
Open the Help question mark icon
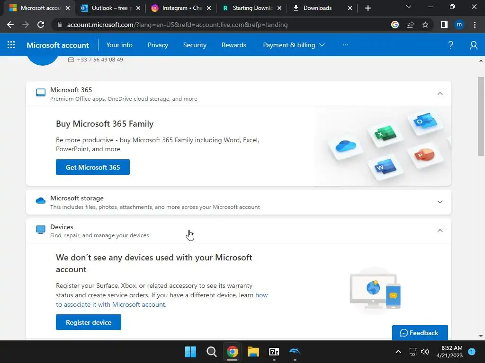pyautogui.click(x=451, y=45)
